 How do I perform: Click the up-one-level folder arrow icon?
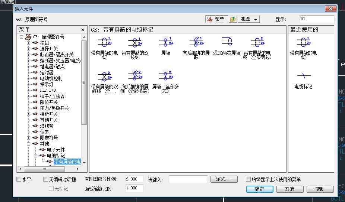233,19
